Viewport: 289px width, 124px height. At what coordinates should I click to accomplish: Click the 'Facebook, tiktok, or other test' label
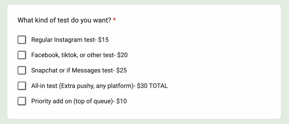72,55
